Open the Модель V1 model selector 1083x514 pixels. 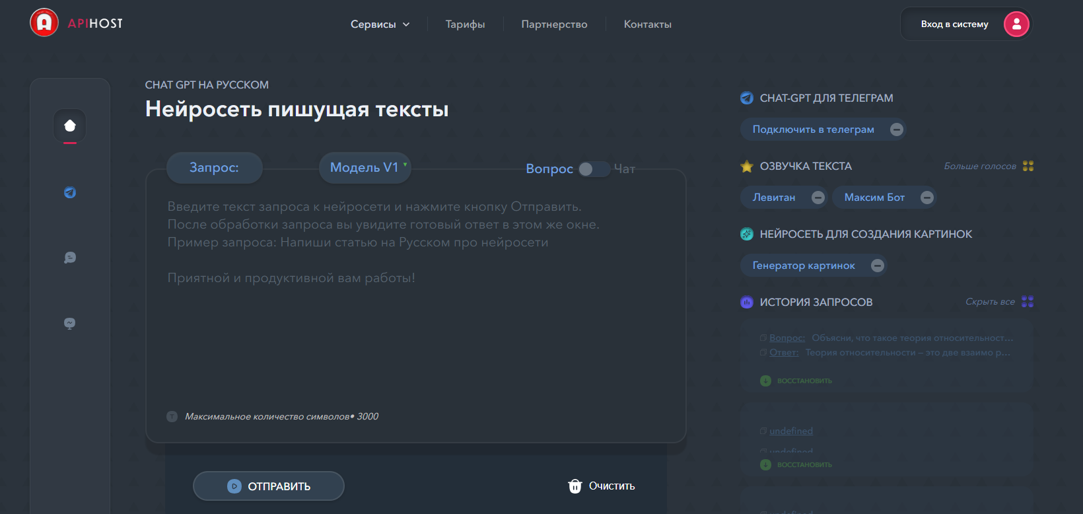(365, 168)
